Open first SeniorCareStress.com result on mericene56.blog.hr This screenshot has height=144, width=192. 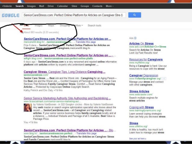tap(67, 39)
